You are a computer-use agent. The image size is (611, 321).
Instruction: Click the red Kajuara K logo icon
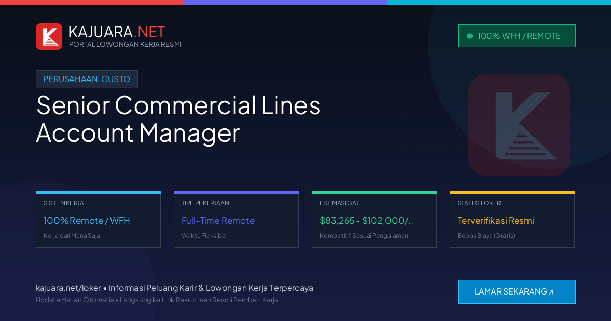49,37
